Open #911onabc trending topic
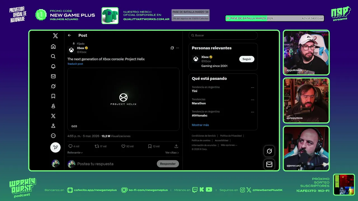 (x=199, y=116)
